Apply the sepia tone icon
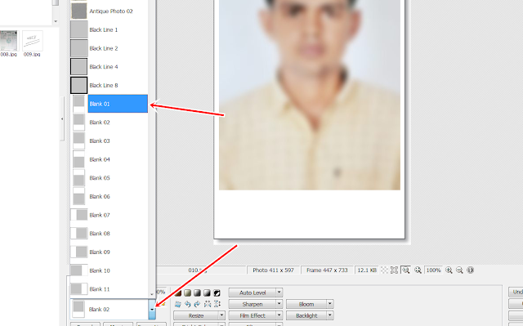 click(178, 293)
